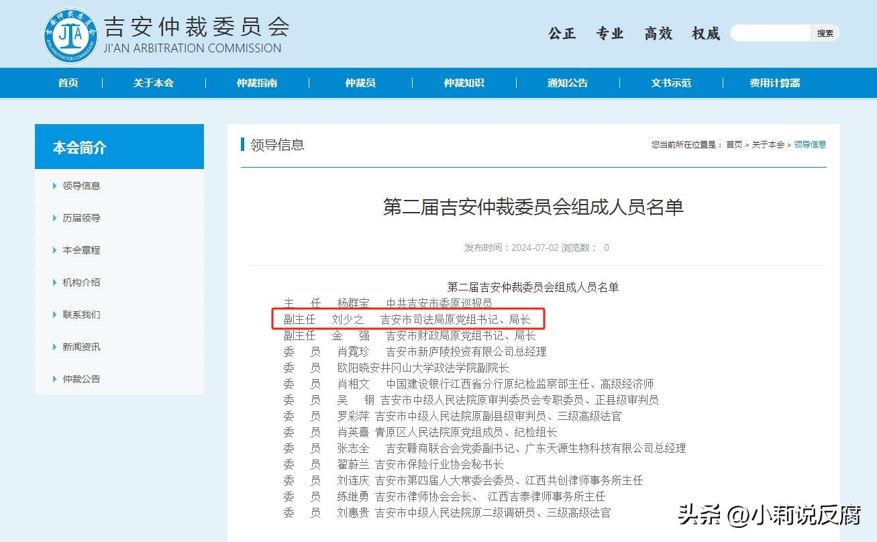This screenshot has height=542, width=877.
Task: Click the search input field
Action: pyautogui.click(x=770, y=33)
